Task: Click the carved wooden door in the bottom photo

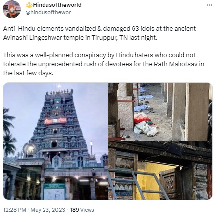Action: [x=169, y=182]
